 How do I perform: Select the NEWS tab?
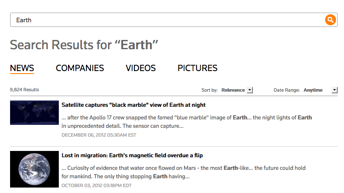tap(22, 68)
